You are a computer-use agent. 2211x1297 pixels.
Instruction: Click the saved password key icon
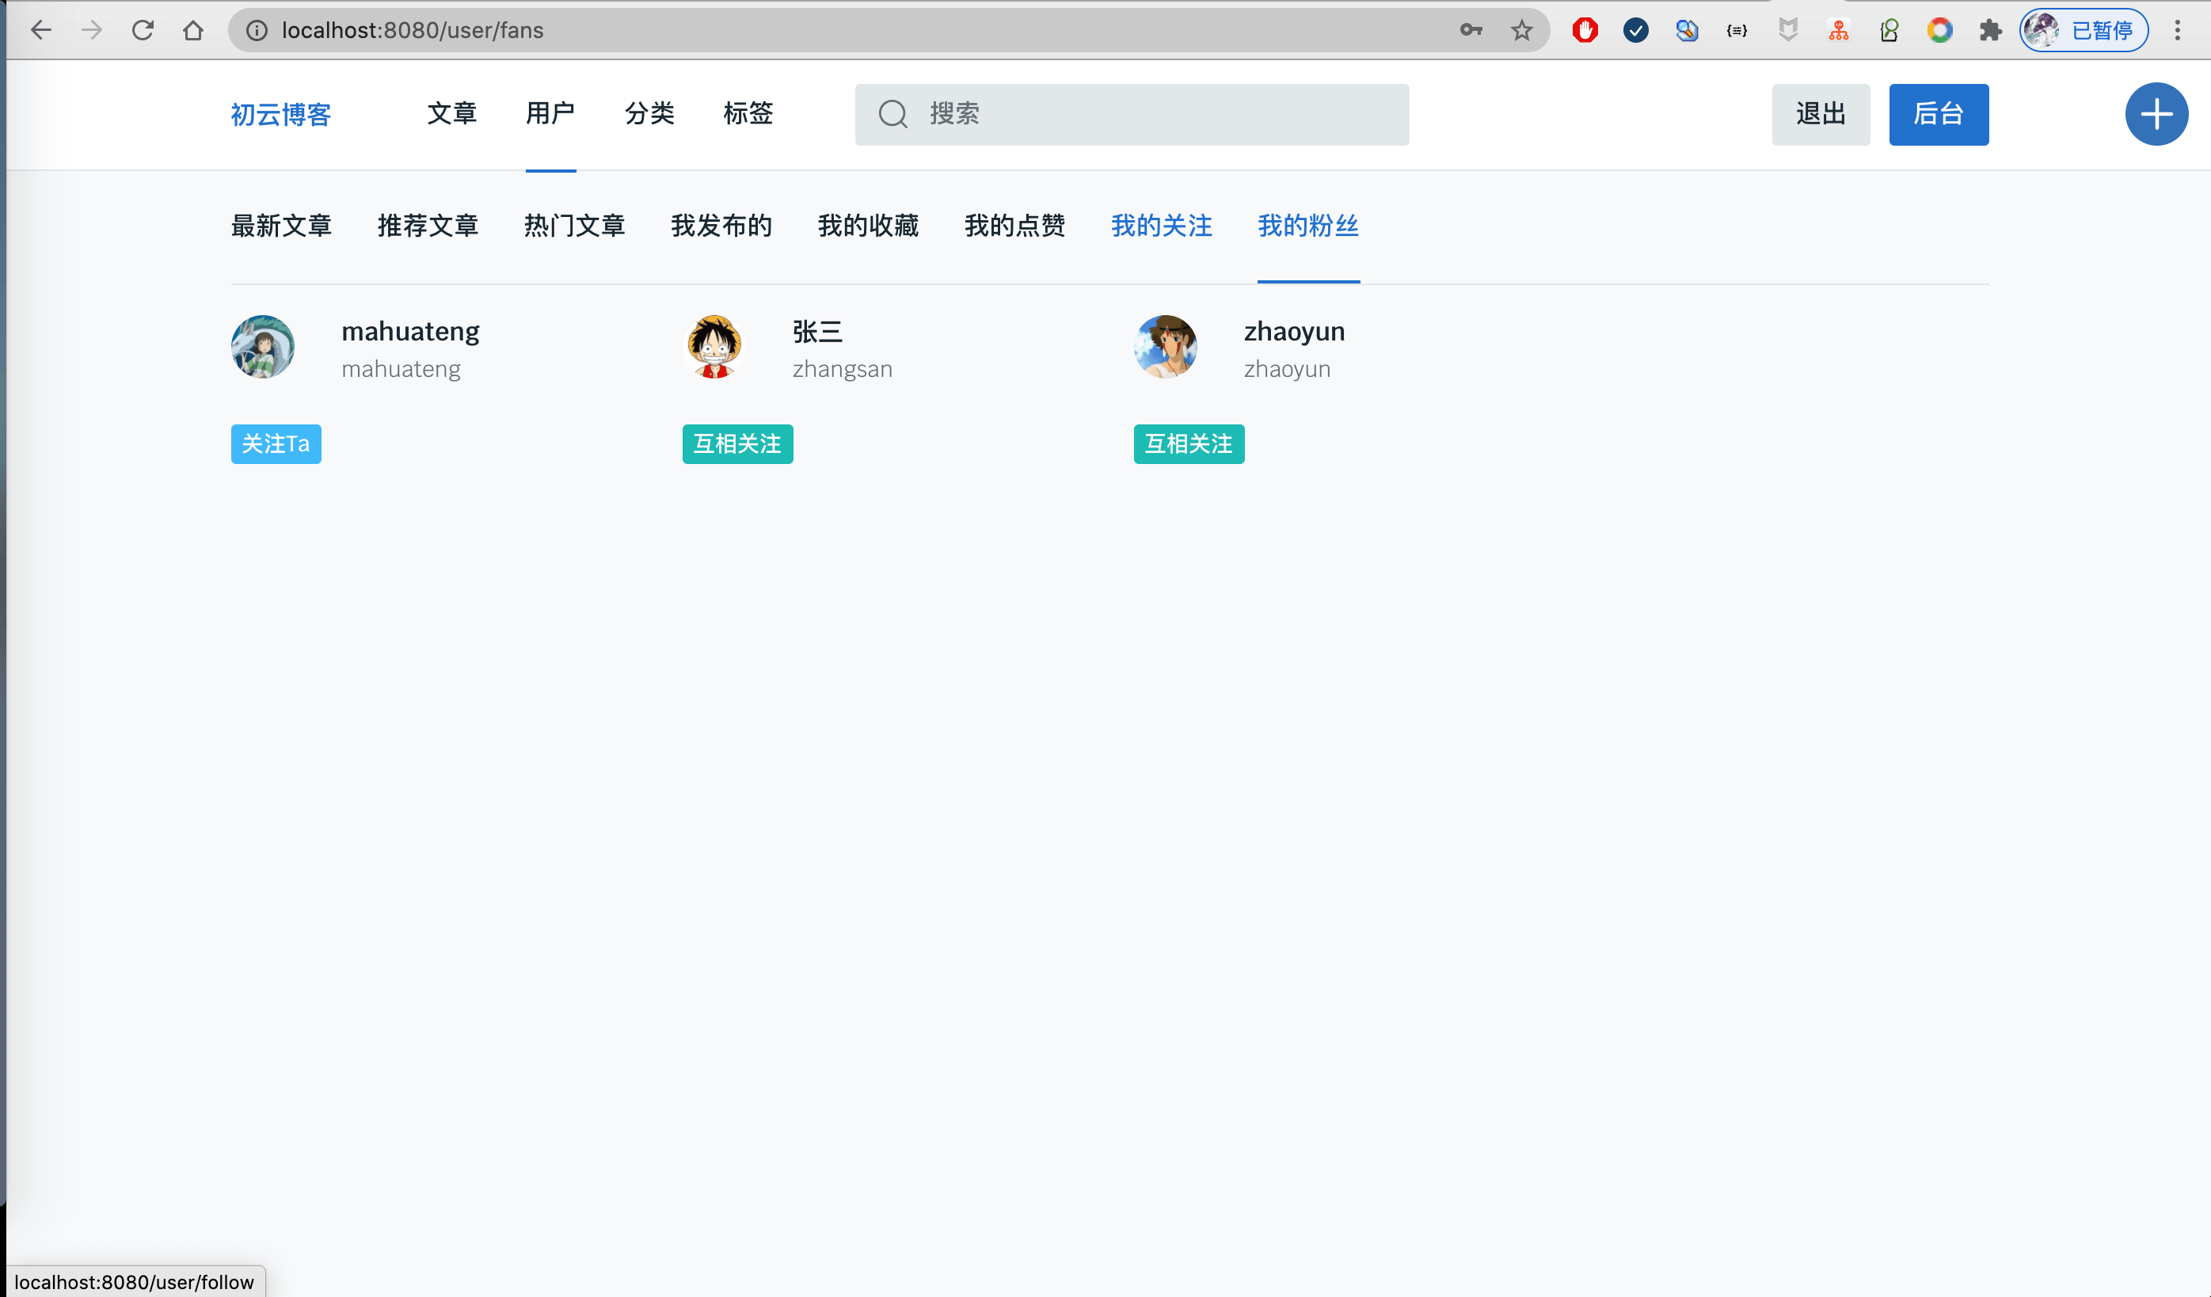point(1471,31)
